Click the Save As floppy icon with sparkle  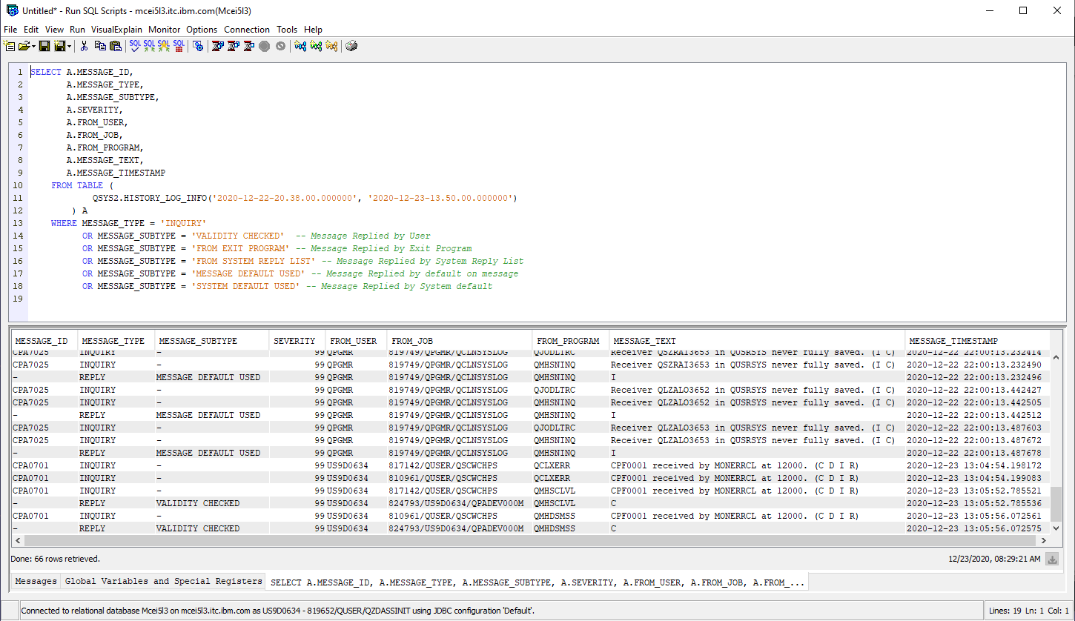[x=60, y=46]
